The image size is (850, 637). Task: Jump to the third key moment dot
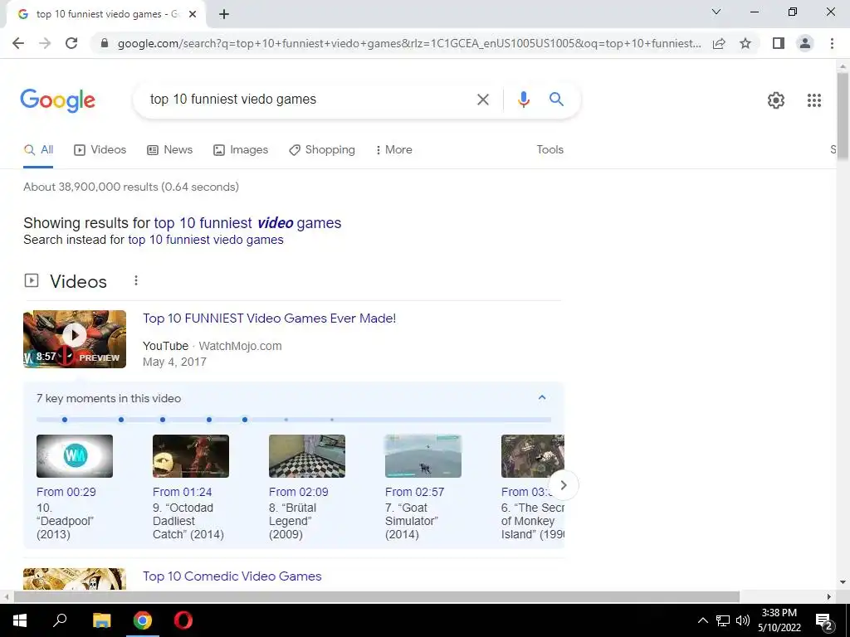pyautogui.click(x=163, y=420)
